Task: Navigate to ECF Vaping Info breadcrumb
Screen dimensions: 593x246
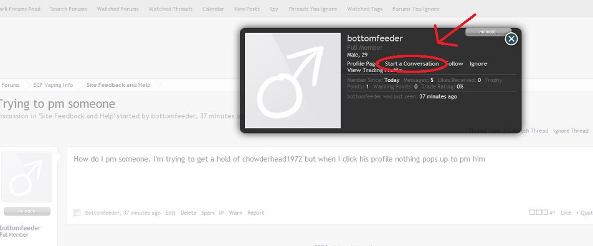Action: point(53,85)
